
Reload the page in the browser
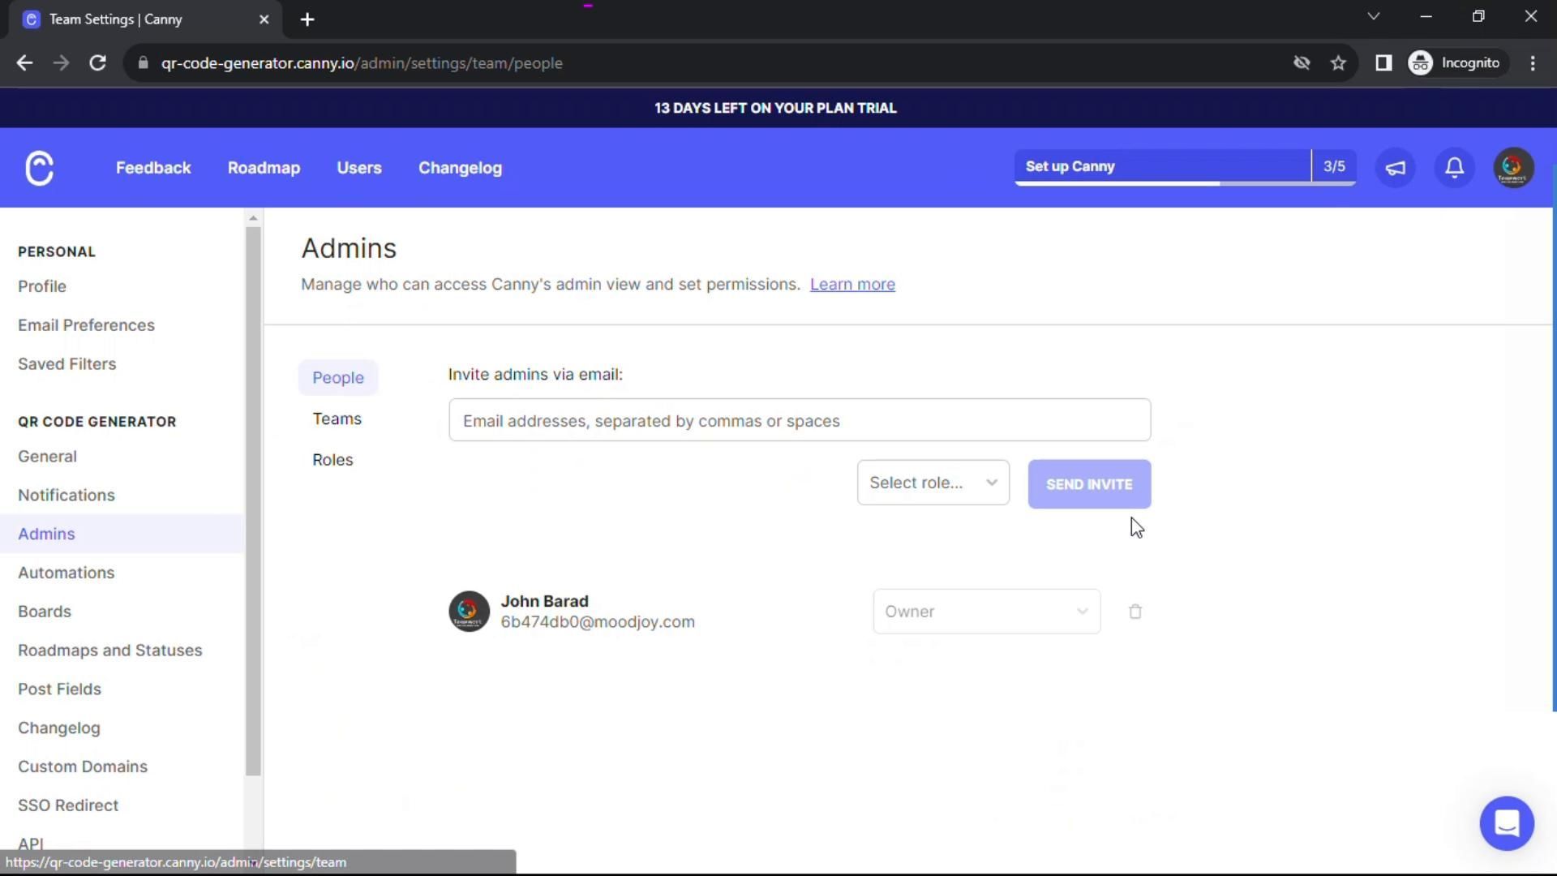point(97,63)
